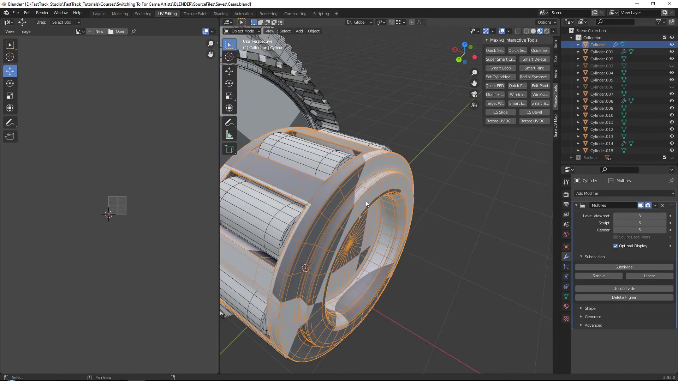Toggle Multires modifier viewport display

(x=641, y=205)
